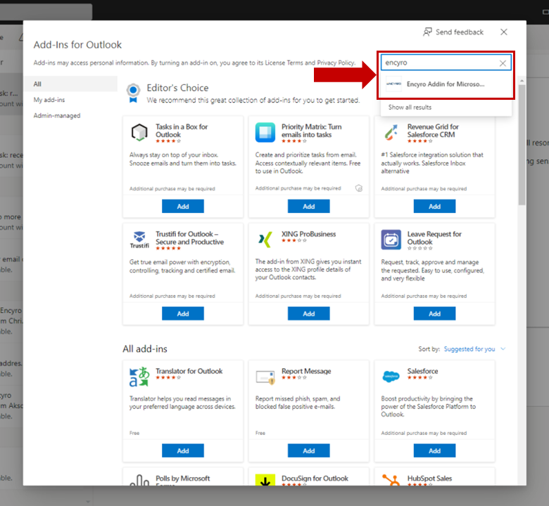Select Admin-managed category
Viewport: 549px width, 506px height.
click(57, 116)
